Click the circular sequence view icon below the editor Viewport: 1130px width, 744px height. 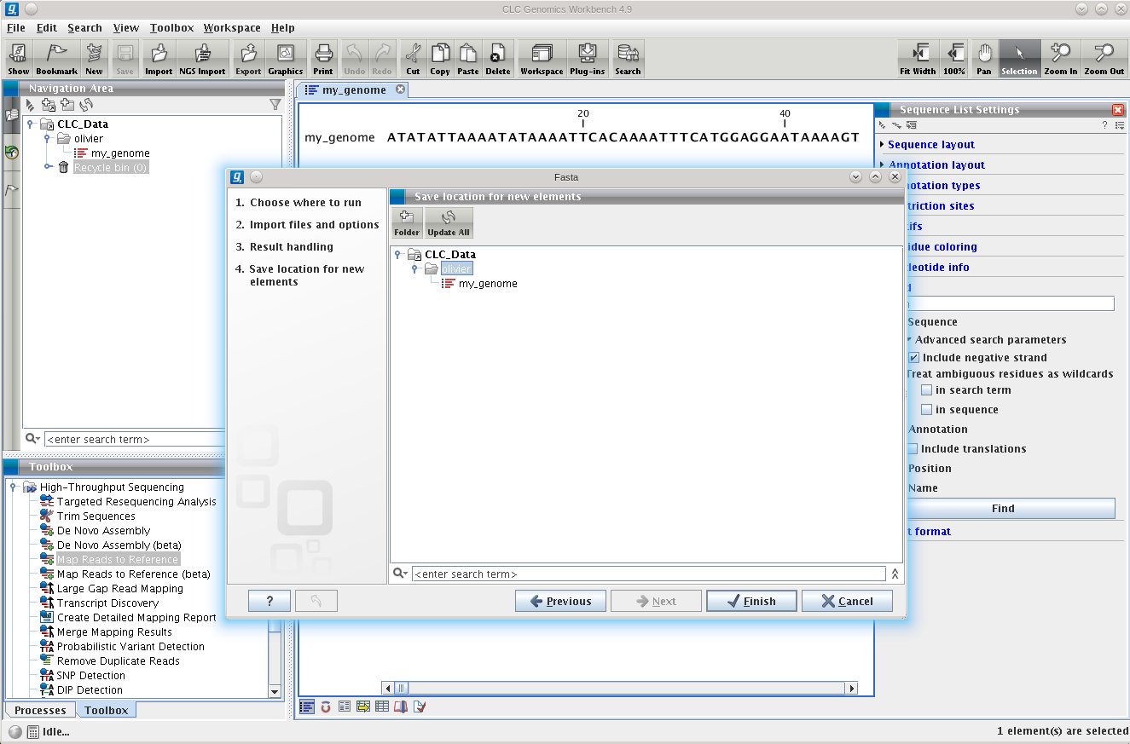(325, 707)
